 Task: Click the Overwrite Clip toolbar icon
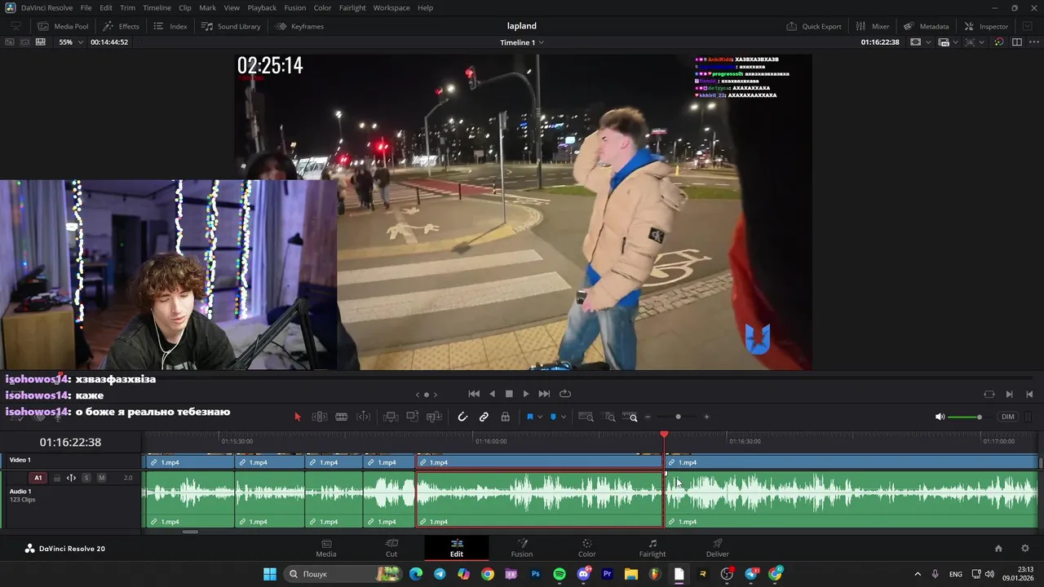point(413,417)
